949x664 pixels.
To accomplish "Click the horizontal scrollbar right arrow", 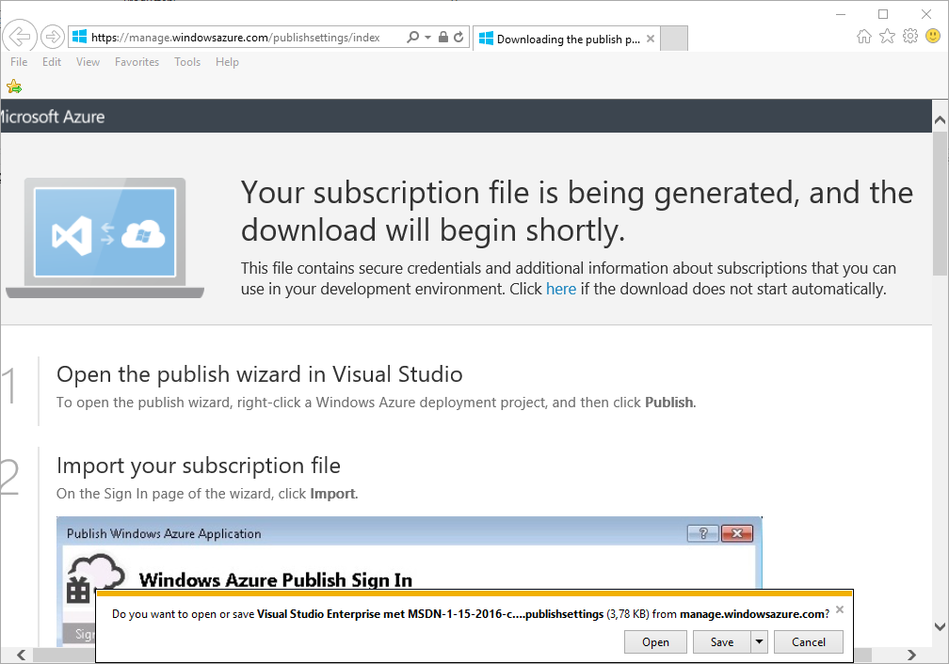I will coord(911,655).
